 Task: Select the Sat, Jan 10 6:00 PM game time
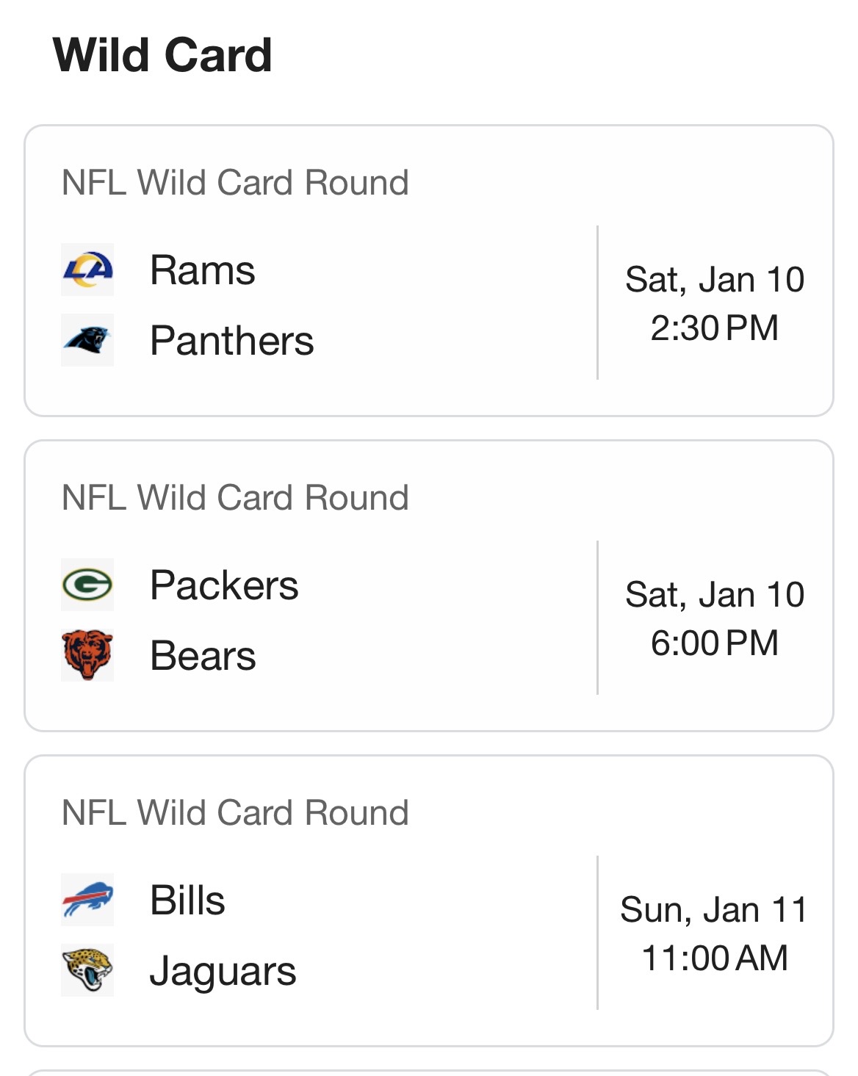[x=715, y=618]
